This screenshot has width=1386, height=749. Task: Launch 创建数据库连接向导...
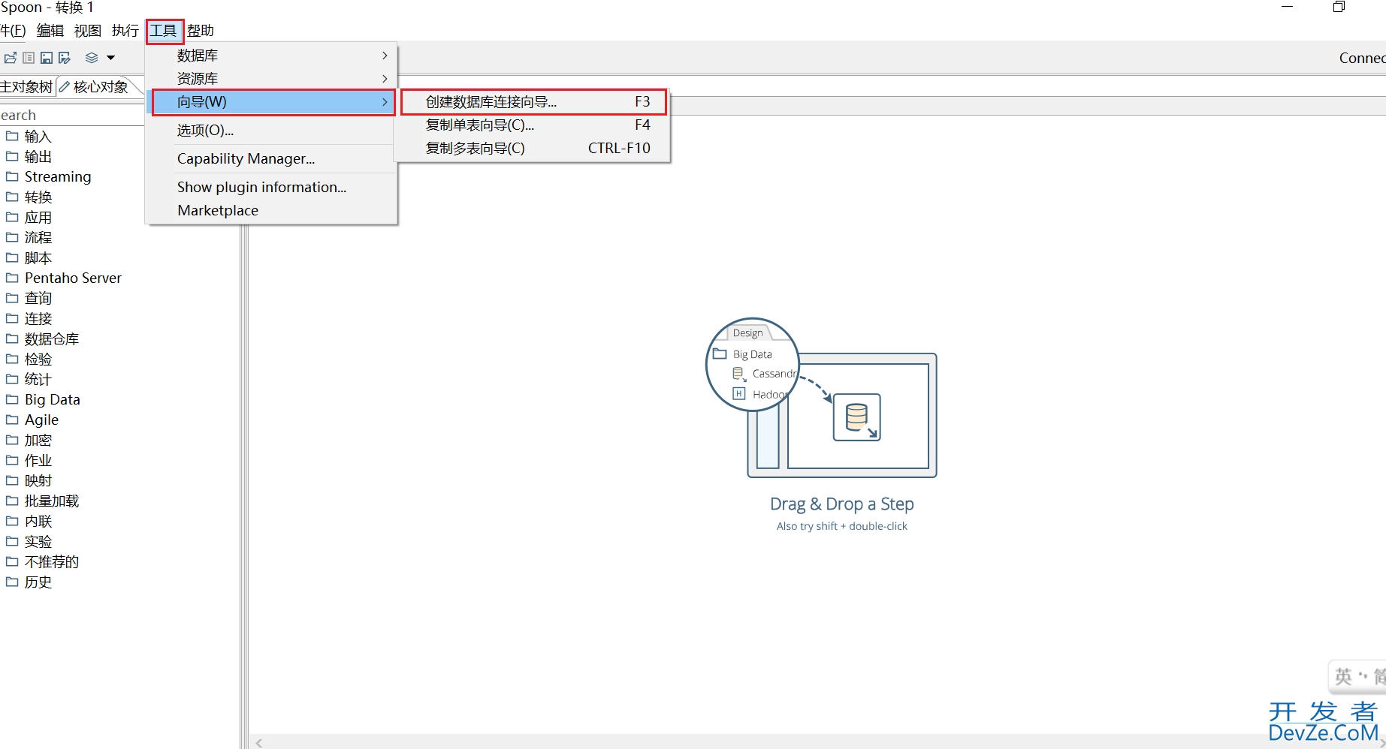pos(533,102)
